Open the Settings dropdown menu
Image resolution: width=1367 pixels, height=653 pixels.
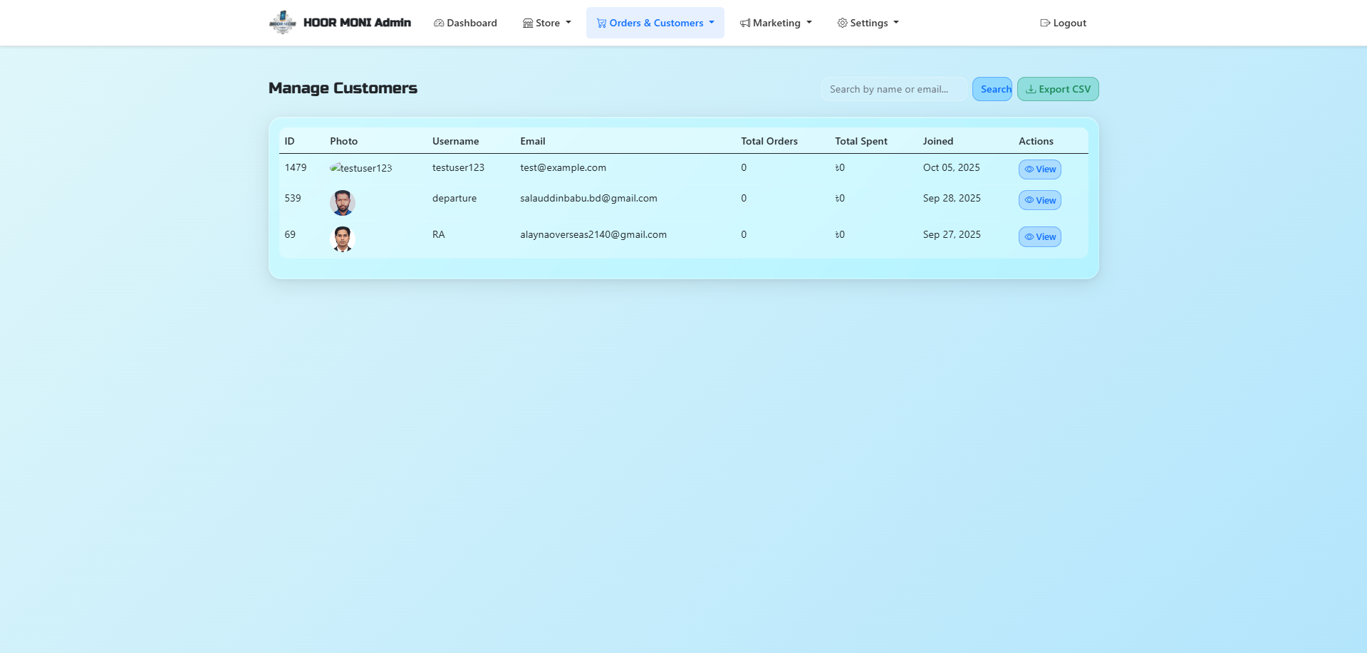click(868, 23)
